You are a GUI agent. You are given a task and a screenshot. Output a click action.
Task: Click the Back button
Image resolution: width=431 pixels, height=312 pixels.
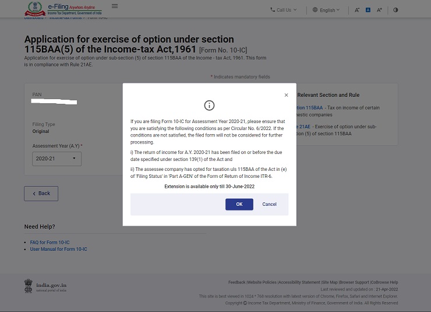41,194
